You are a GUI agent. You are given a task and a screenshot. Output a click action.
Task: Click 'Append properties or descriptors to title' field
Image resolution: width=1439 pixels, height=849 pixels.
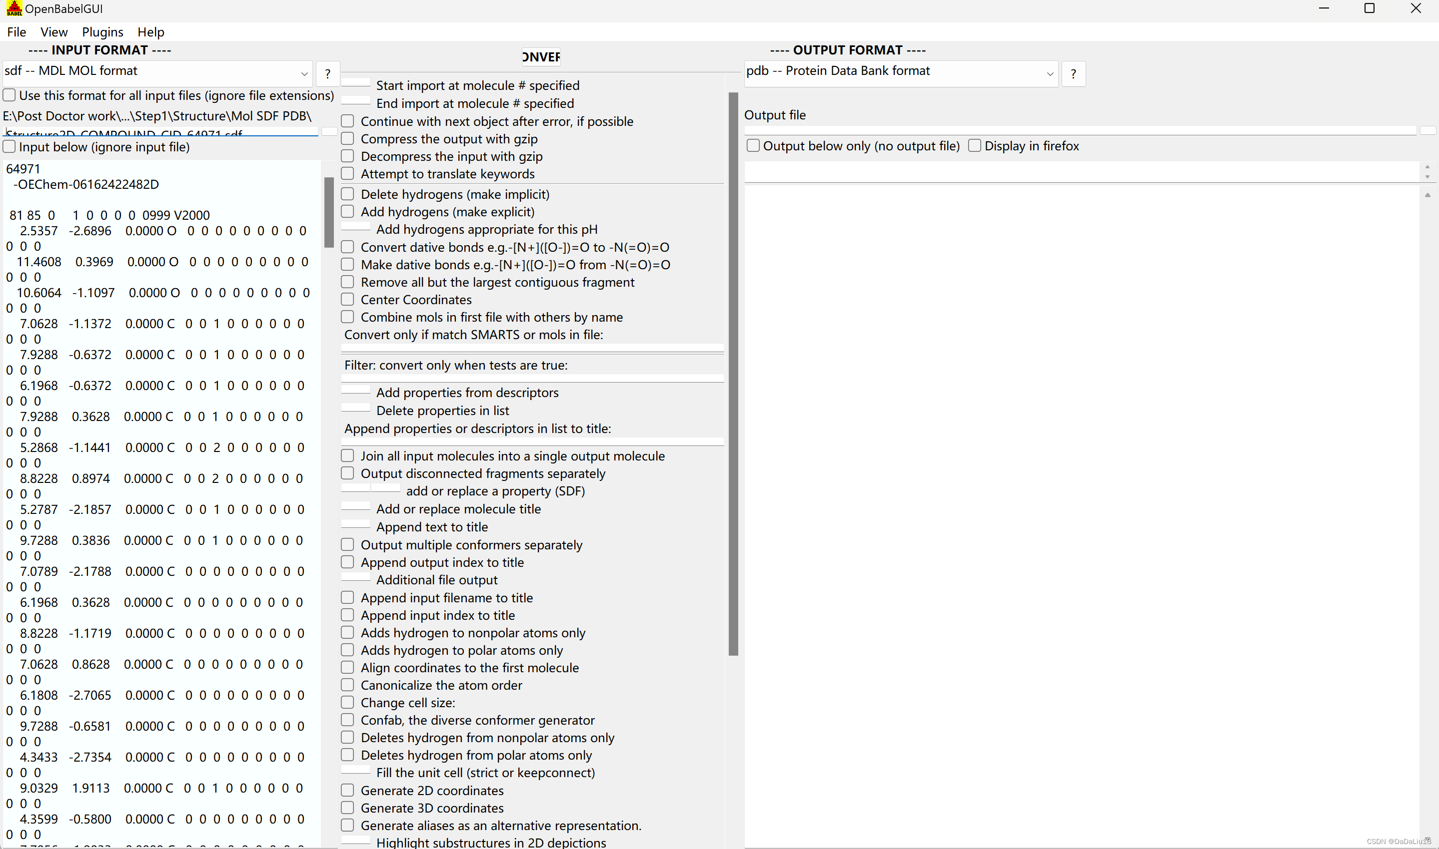point(533,441)
